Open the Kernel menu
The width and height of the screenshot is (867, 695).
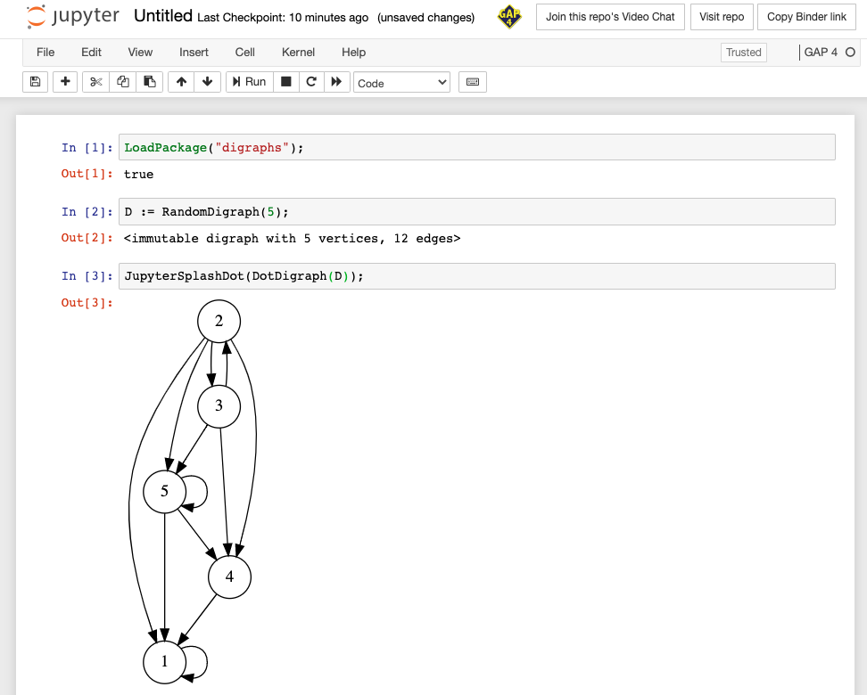coord(298,53)
